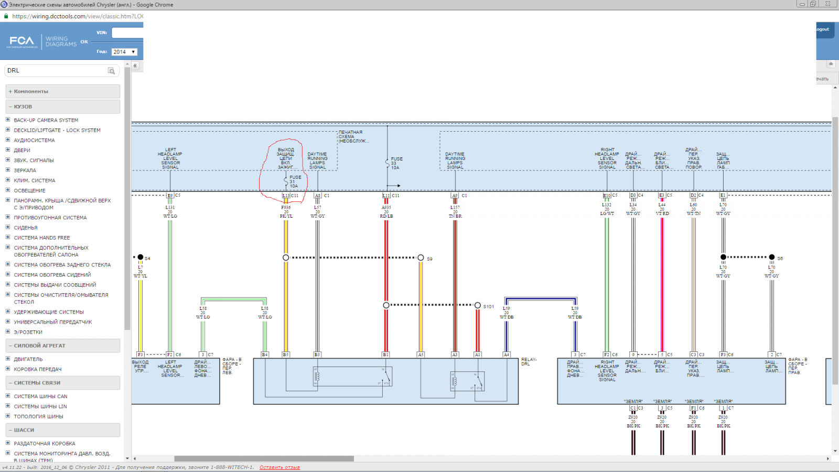Screen dimensions: 839x472
Task: Select СИСТЕМЫ ВЫДАЧИ СООБЩЕНИЙ item
Action: click(x=55, y=285)
